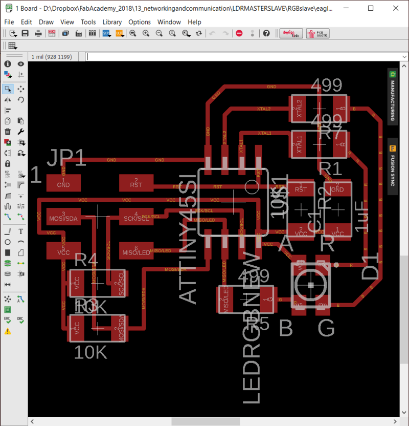
Task: Select the Align tool
Action: click(8, 110)
